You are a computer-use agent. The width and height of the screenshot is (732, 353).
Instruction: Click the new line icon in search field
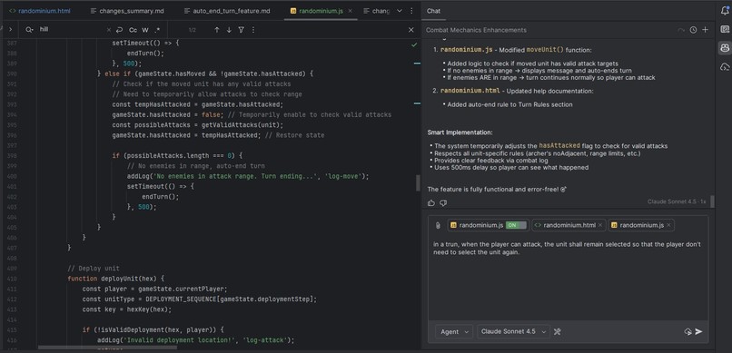[x=119, y=30]
